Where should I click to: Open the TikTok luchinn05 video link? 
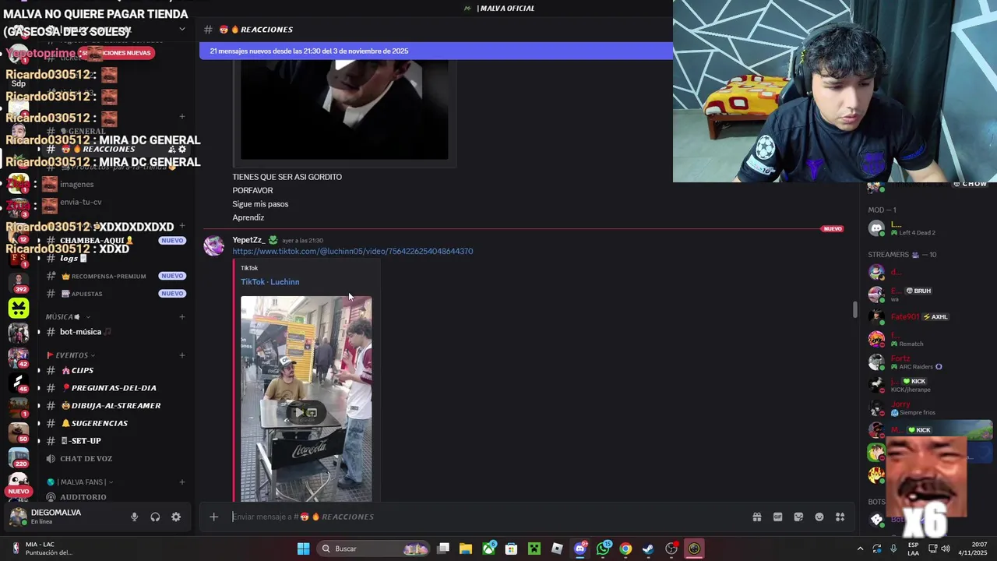point(352,251)
